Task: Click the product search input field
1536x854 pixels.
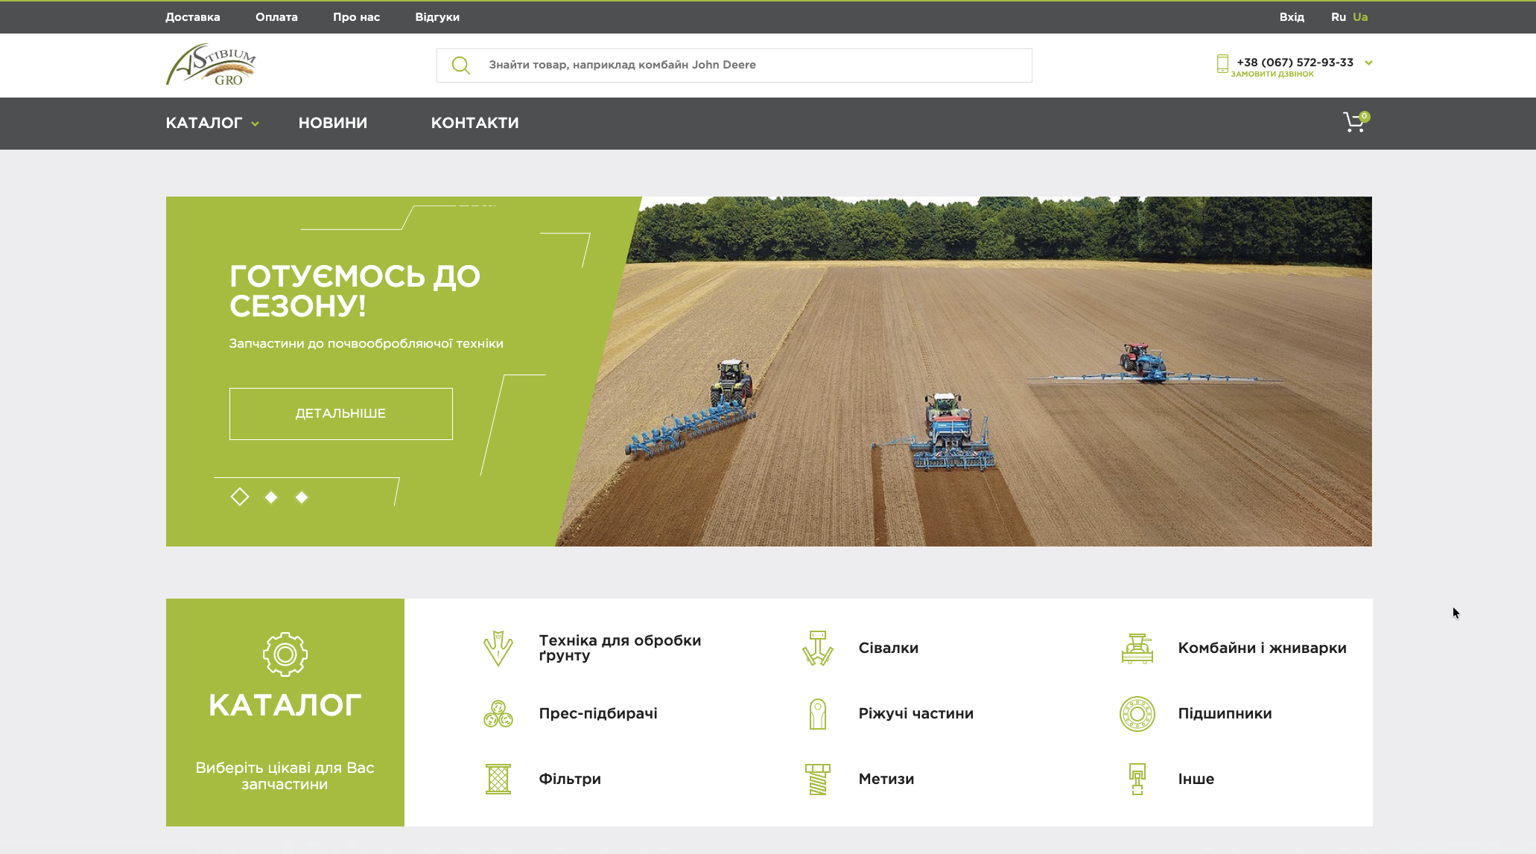Action: point(734,66)
